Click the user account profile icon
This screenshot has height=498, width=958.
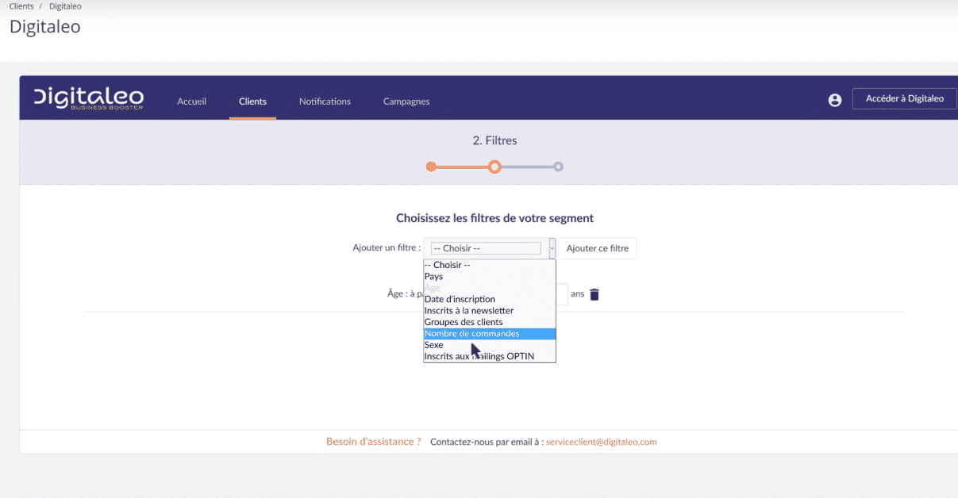point(834,101)
